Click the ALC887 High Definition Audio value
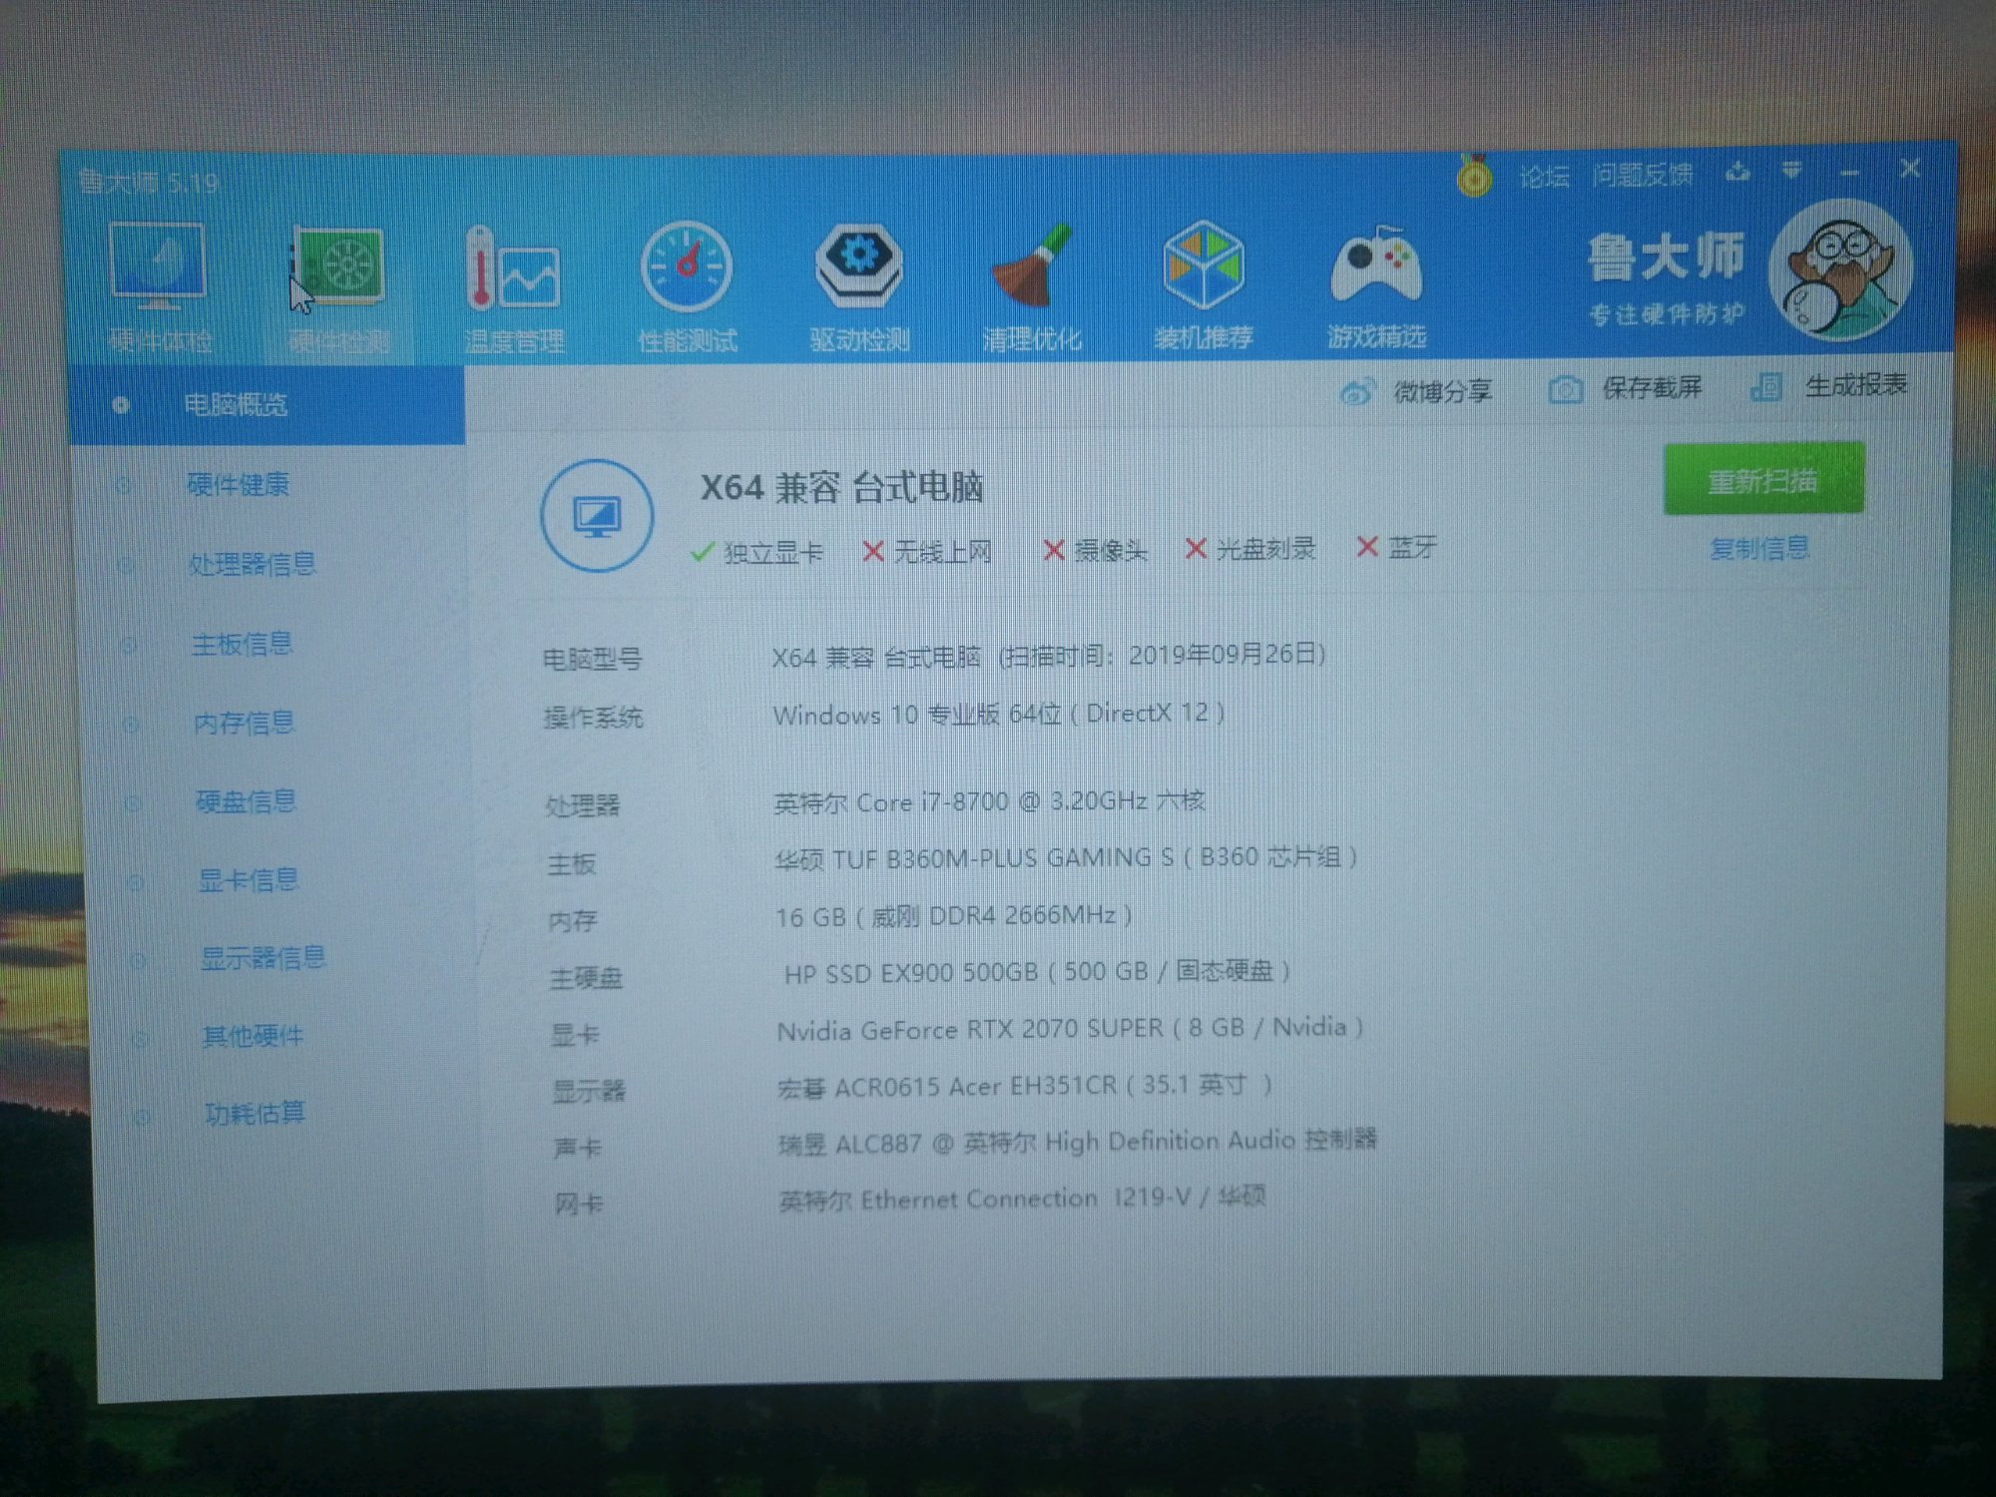The height and width of the screenshot is (1497, 1996). (1078, 1141)
